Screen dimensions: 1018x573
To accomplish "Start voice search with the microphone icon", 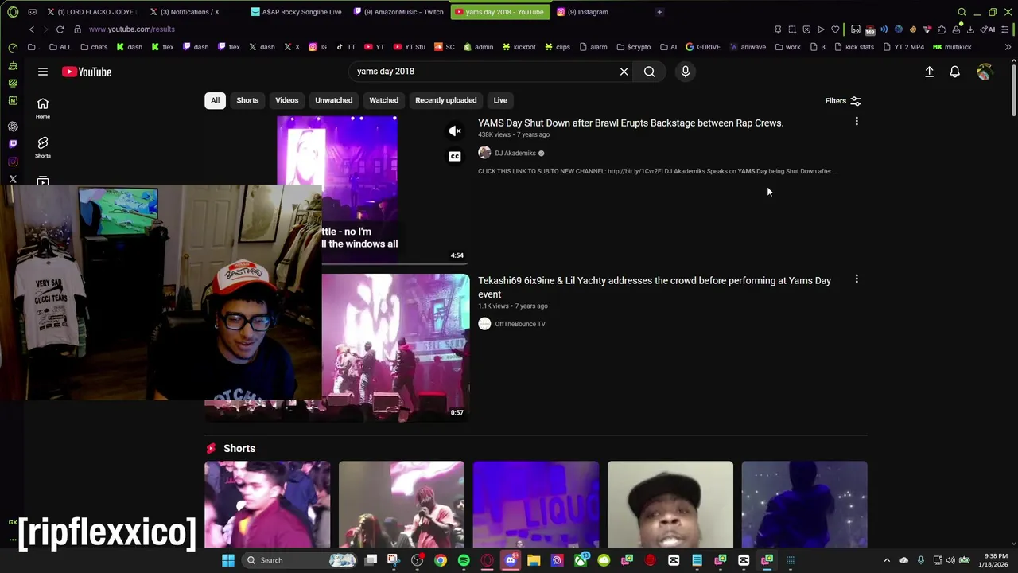I will [x=686, y=72].
